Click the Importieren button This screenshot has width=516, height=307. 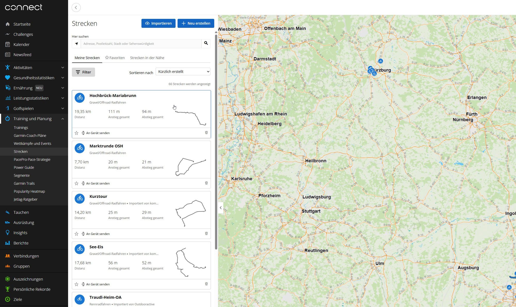(158, 23)
